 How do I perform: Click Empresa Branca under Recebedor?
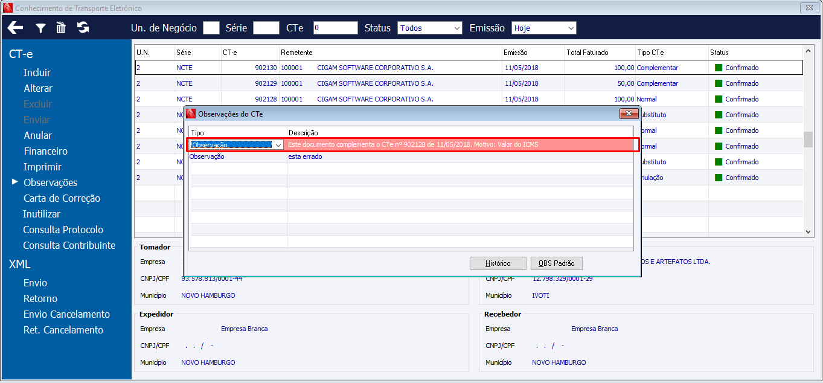pyautogui.click(x=594, y=329)
